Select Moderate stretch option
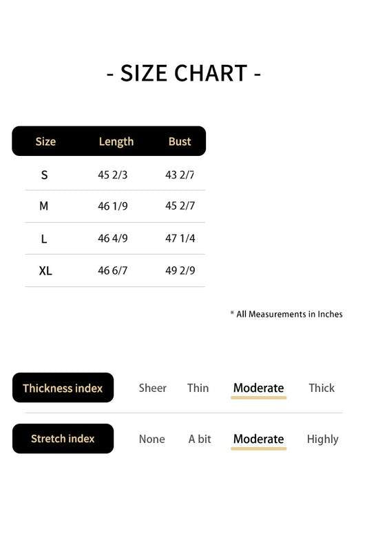The width and height of the screenshot is (367, 552). pos(258,439)
